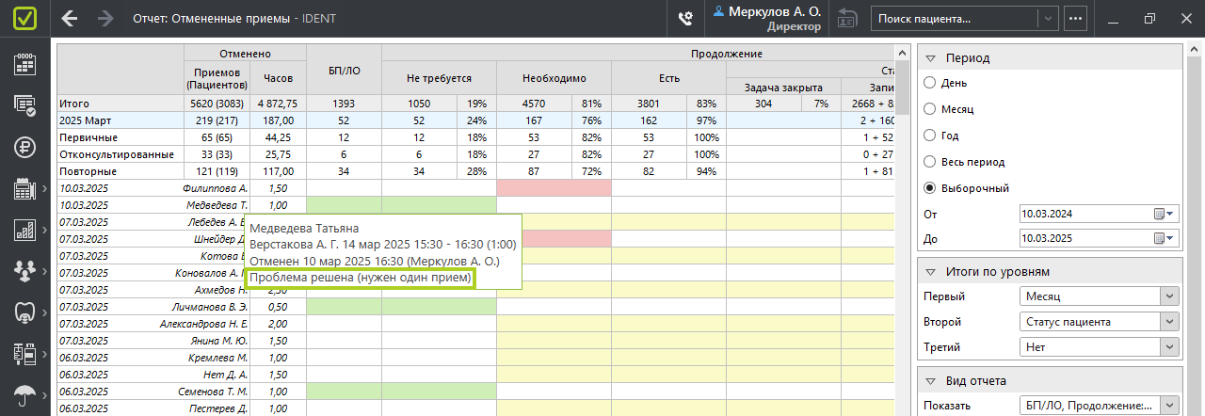Select the 'День' period option
The image size is (1205, 416).
point(930,83)
